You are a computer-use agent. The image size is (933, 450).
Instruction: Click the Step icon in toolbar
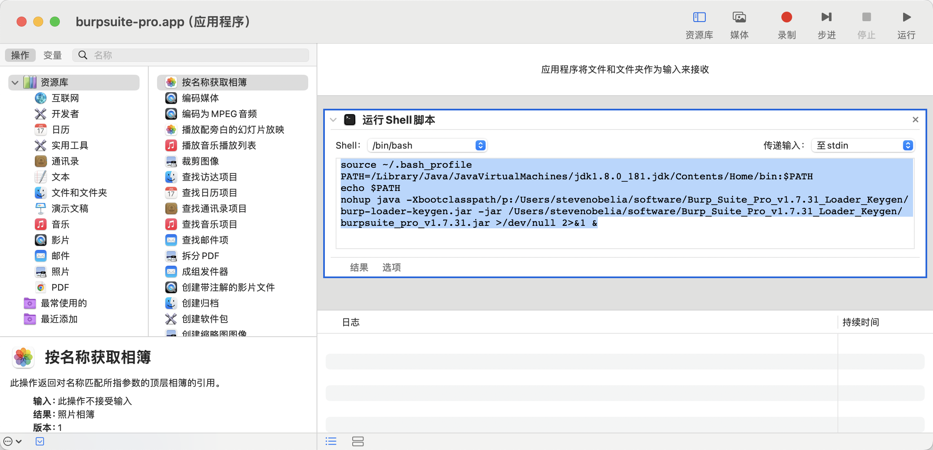point(826,17)
